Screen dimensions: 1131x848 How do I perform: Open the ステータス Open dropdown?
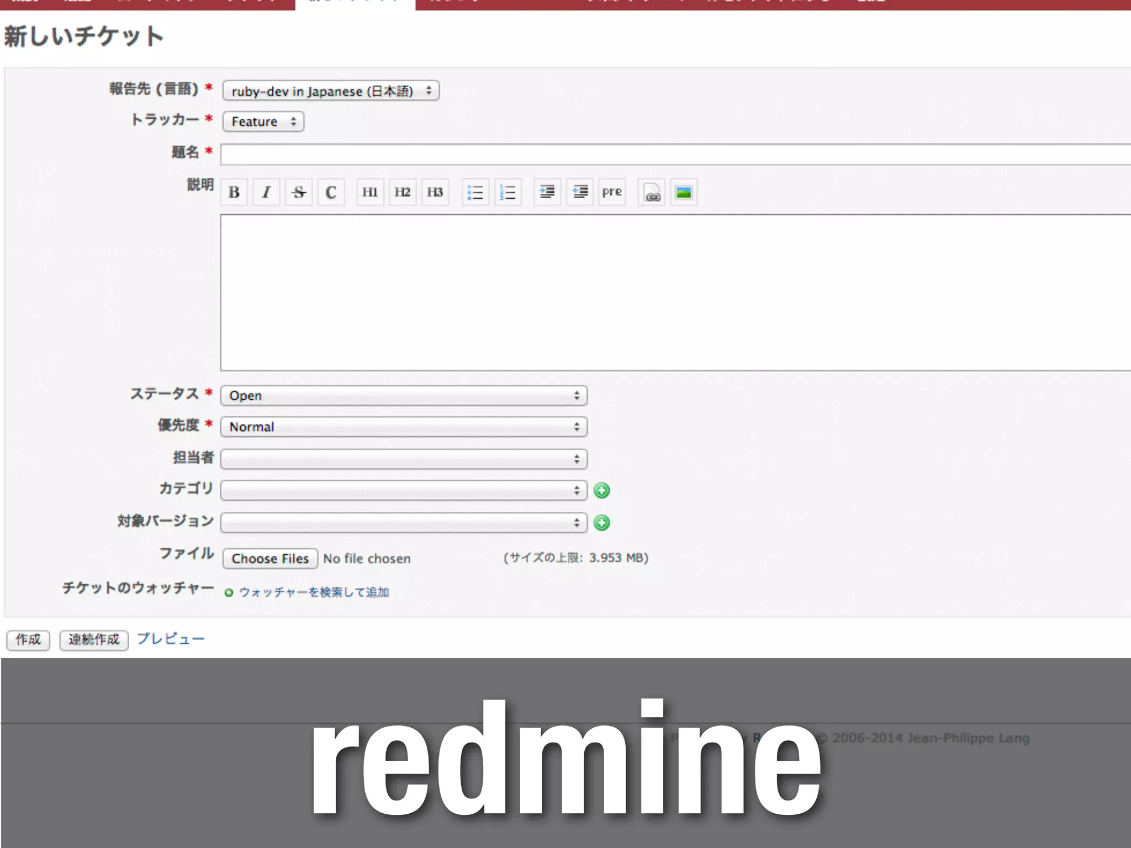tap(404, 395)
